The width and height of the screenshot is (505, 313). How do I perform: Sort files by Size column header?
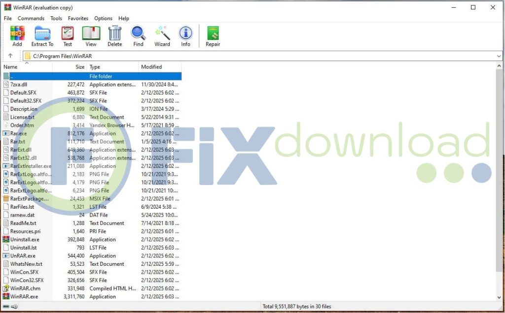[x=80, y=67]
